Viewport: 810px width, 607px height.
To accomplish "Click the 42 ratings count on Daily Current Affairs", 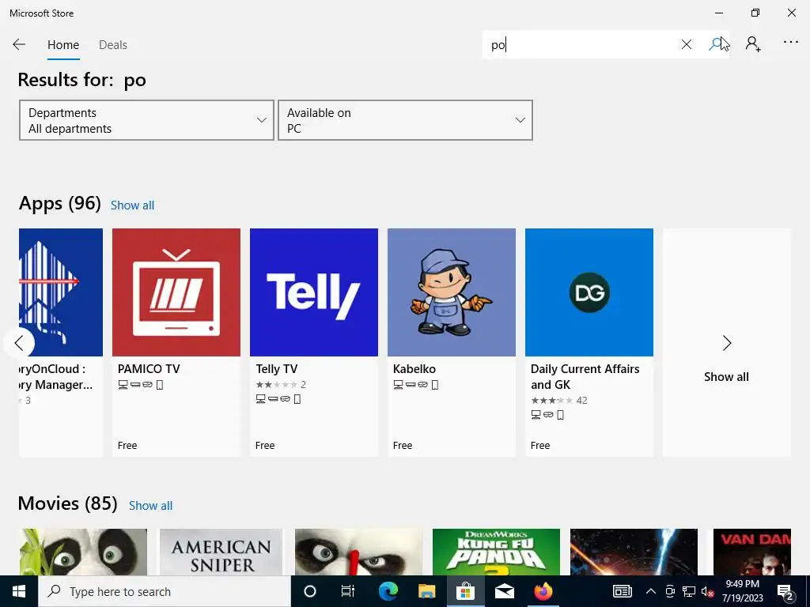I will coord(581,401).
